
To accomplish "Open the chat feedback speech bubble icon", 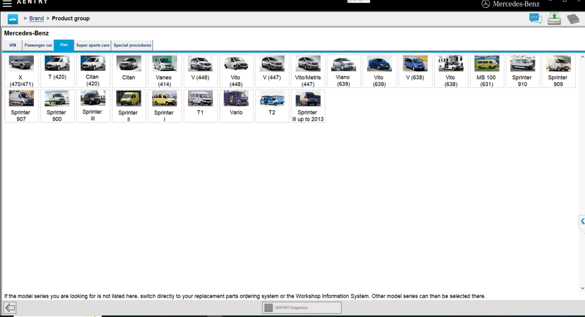I will [535, 19].
